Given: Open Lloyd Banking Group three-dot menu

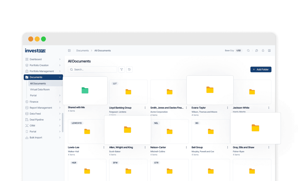Looking at the screenshot, I should [x=145, y=108].
